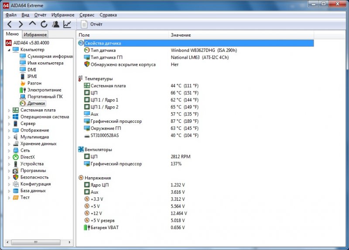349x250 pixels.
Task: Open the Файл menu
Action: click(x=11, y=15)
